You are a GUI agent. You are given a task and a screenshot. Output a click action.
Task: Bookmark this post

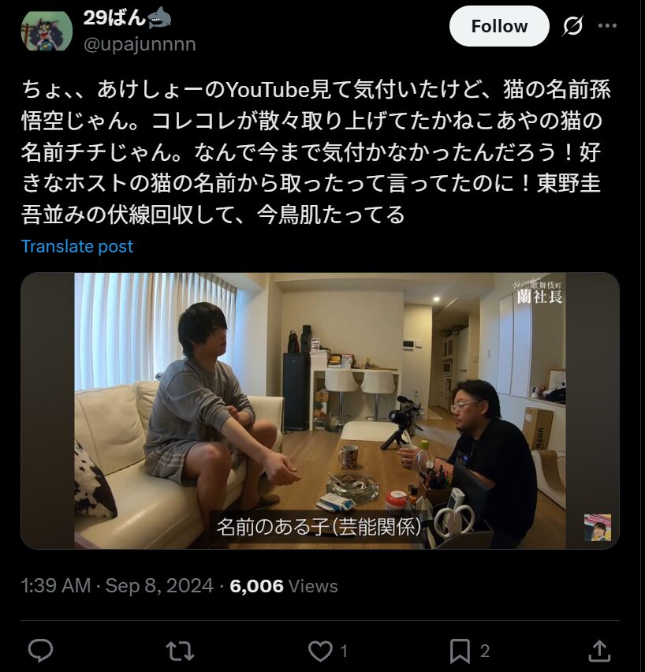[x=460, y=651]
